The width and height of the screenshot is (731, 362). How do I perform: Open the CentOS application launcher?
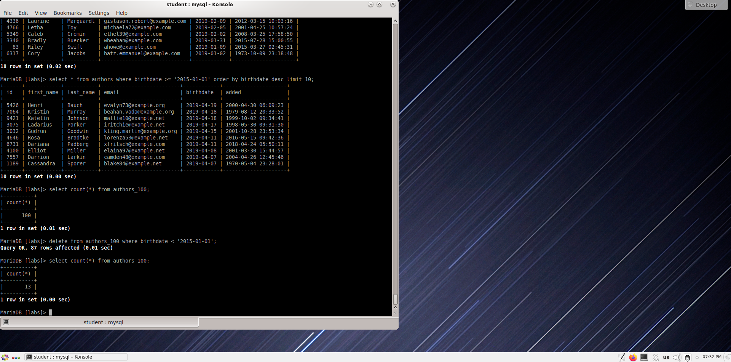click(x=5, y=357)
